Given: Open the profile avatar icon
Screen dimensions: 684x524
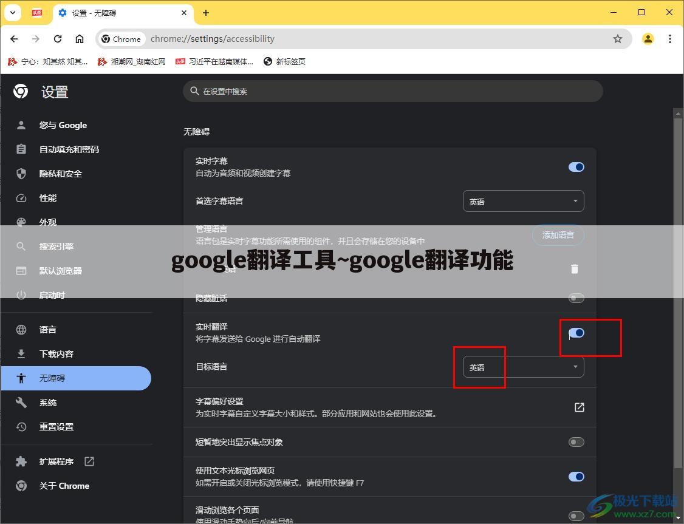Looking at the screenshot, I should [648, 39].
